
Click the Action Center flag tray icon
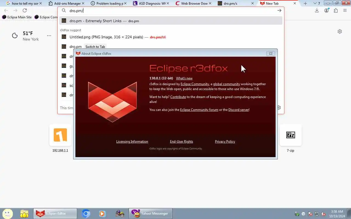point(310,214)
